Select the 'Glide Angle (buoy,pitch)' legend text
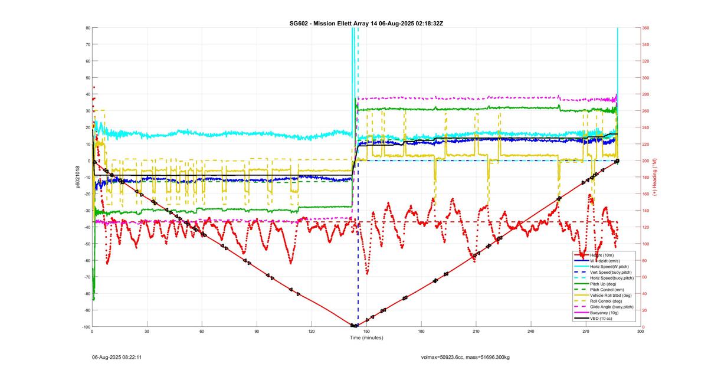This screenshot has height=367, width=708. 612,307
